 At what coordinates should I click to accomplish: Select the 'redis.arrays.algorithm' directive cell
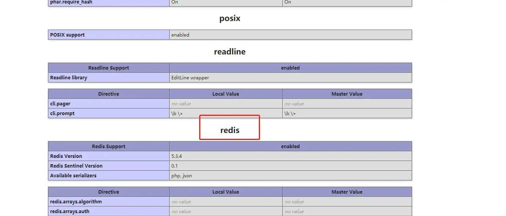pyautogui.click(x=109, y=201)
